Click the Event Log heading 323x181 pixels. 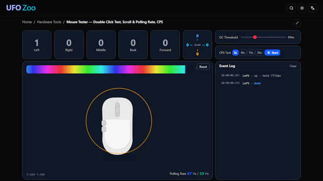(x=227, y=66)
